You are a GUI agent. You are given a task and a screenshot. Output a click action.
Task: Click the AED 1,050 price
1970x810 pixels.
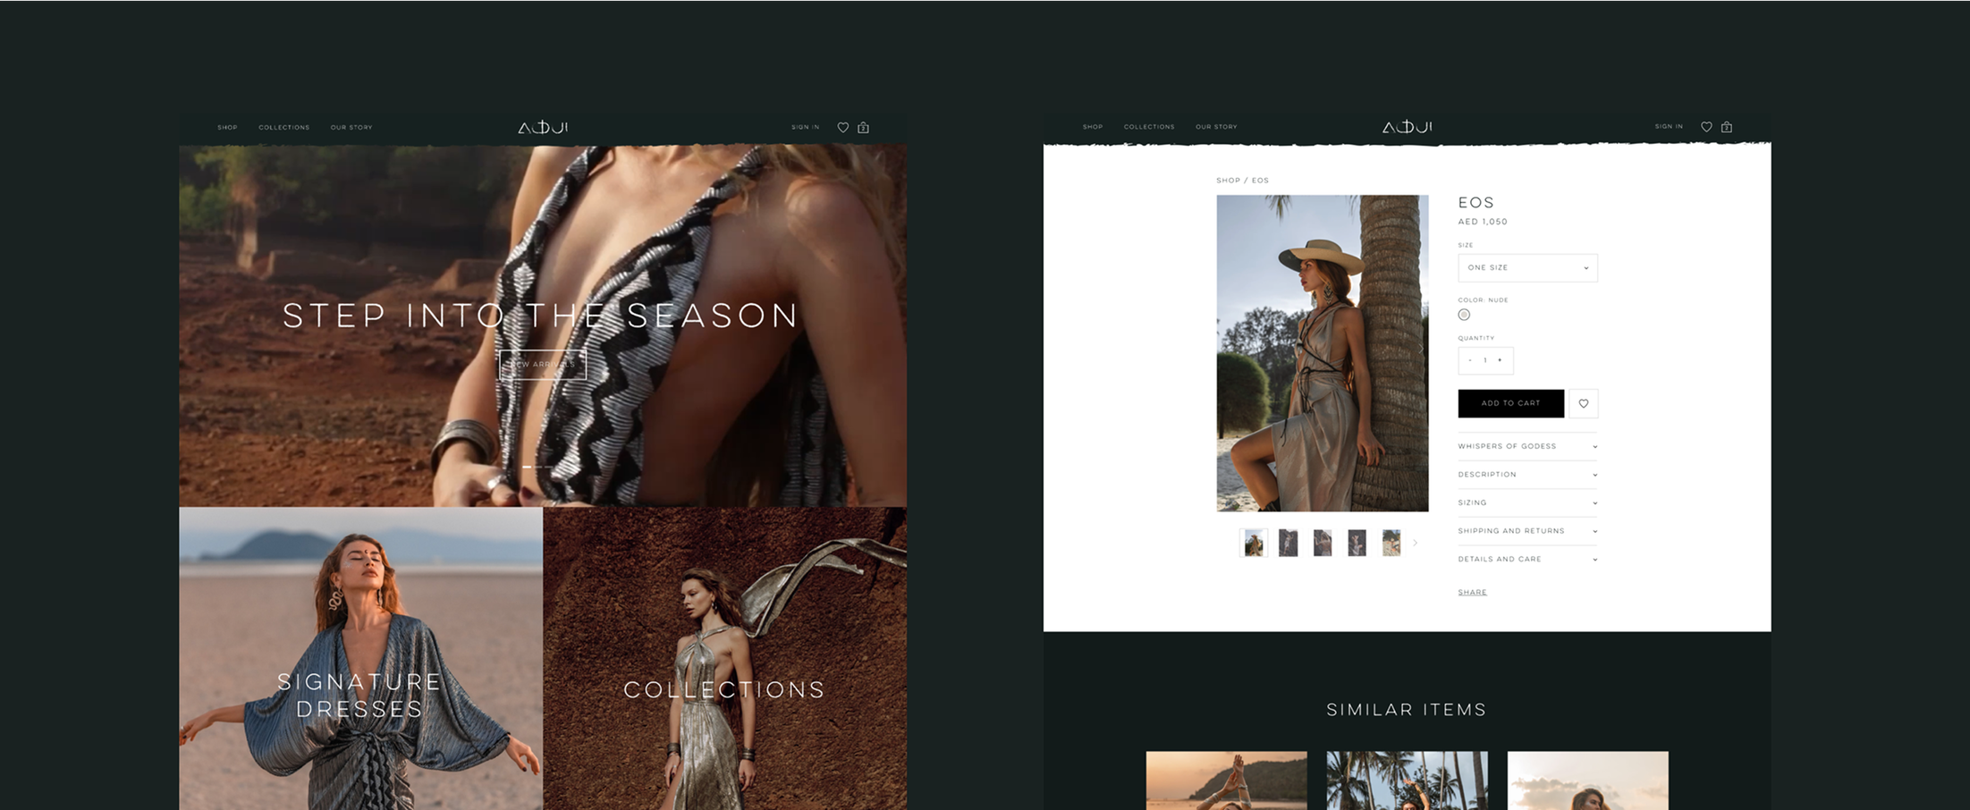[1483, 222]
